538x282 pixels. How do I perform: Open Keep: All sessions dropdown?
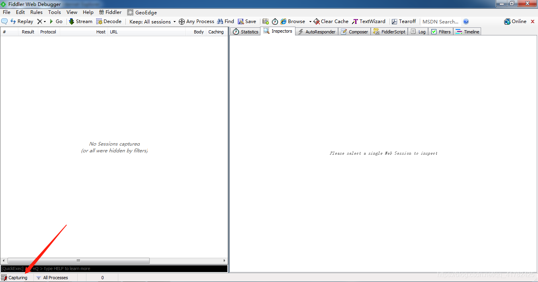153,21
